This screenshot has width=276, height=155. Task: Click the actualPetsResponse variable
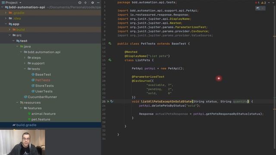172,114
